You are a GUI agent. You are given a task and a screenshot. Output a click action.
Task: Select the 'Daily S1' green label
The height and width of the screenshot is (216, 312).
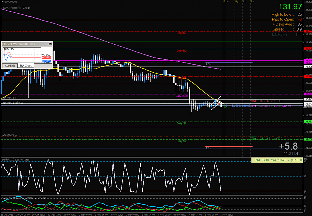[181, 123]
